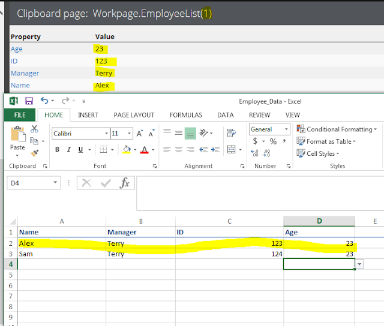Select the Format Painter brush
The image size is (384, 326).
pos(34,153)
